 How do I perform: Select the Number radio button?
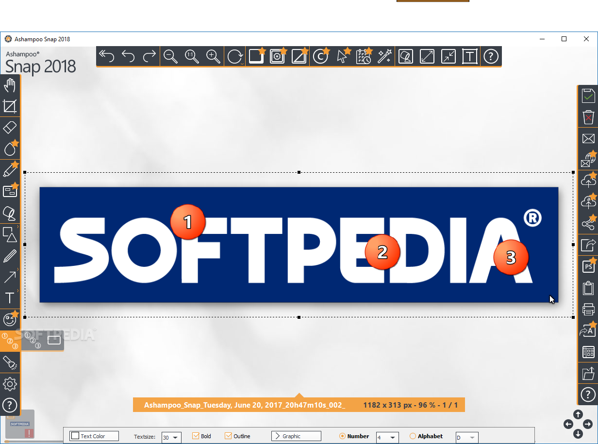point(342,436)
